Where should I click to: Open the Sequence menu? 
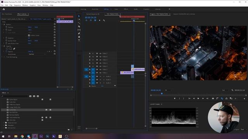(x=17, y=5)
